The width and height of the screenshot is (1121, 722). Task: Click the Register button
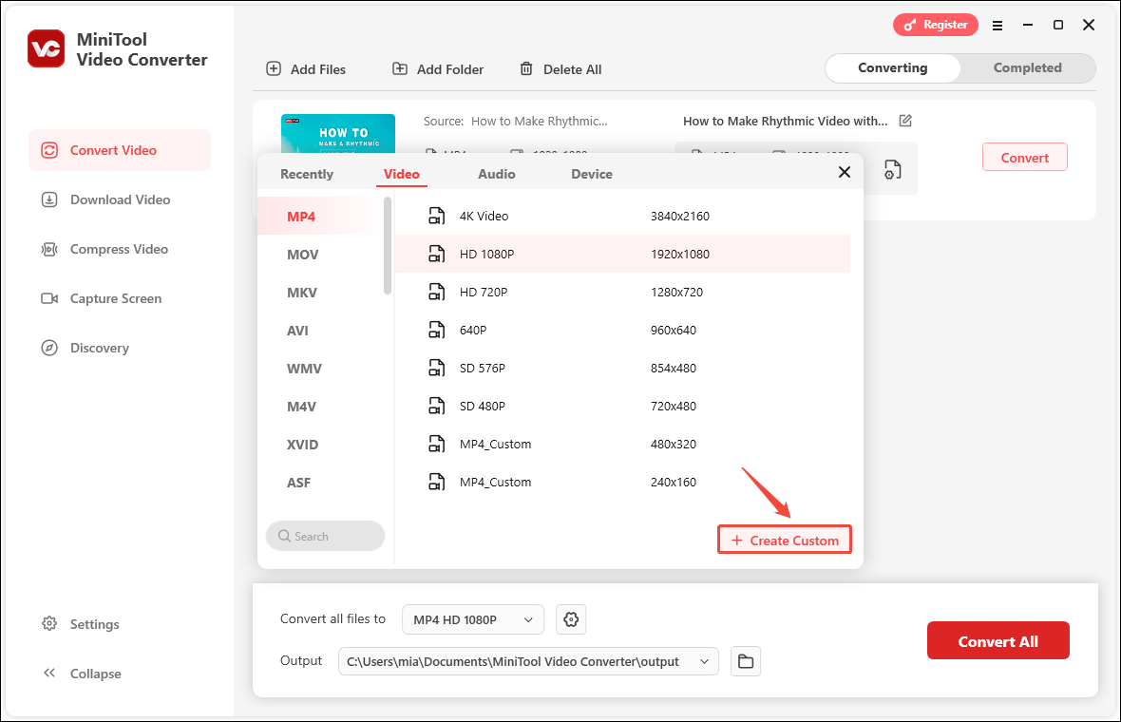(935, 25)
